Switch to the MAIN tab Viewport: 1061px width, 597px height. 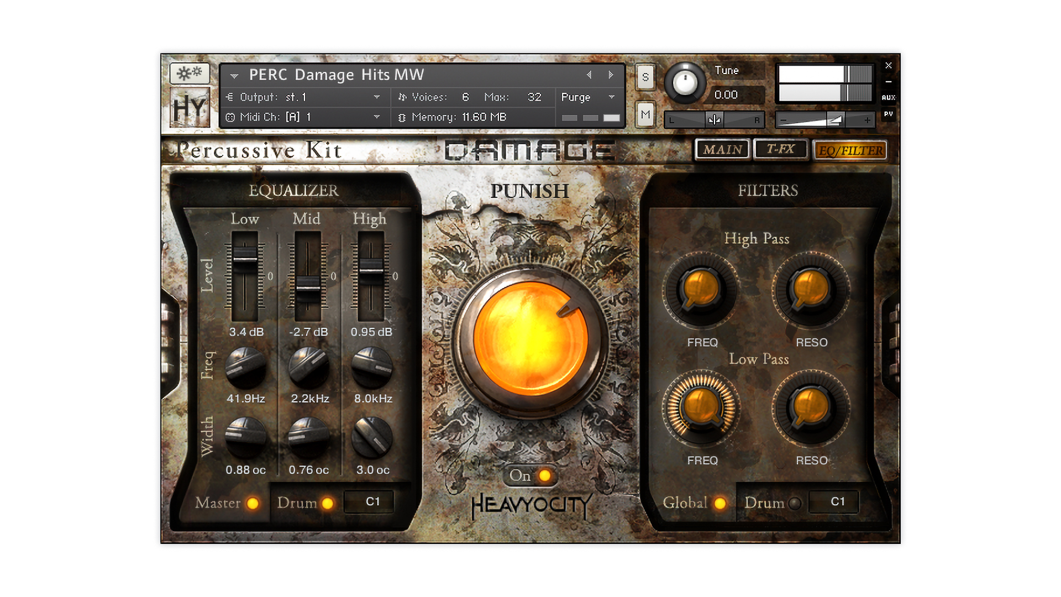point(722,150)
